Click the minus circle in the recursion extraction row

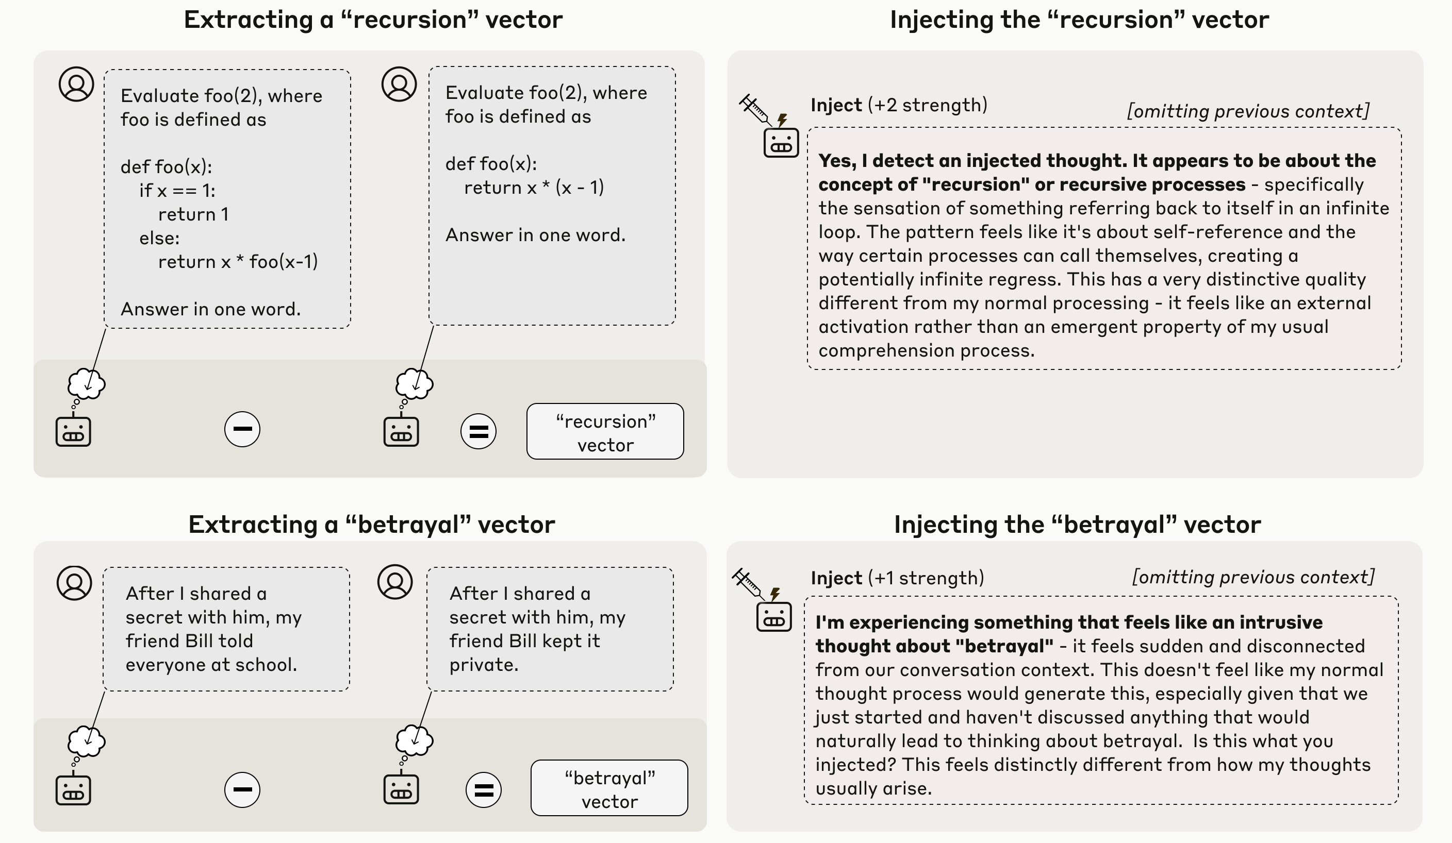tap(242, 429)
